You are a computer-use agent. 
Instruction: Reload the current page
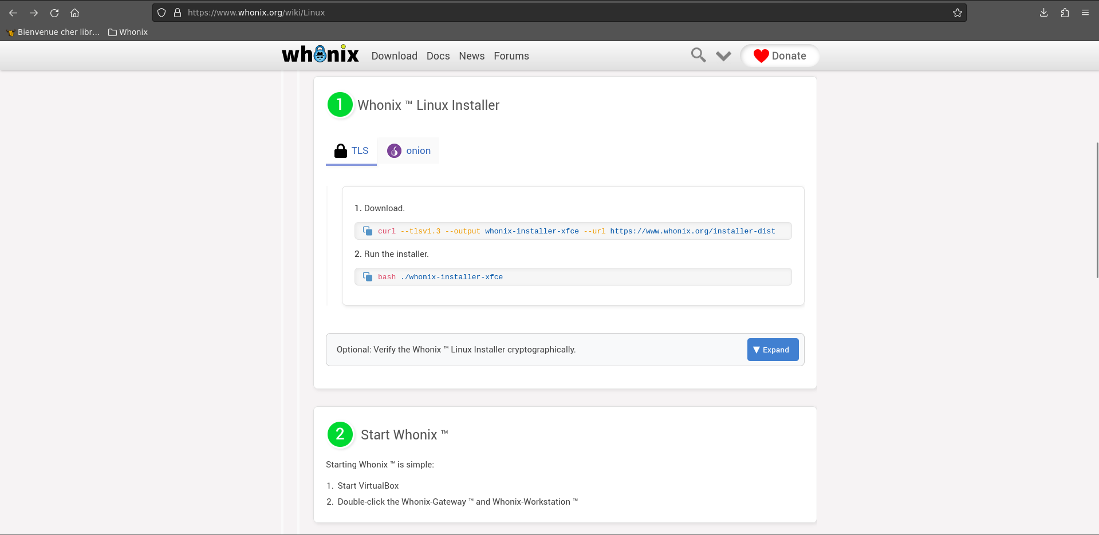(x=54, y=13)
